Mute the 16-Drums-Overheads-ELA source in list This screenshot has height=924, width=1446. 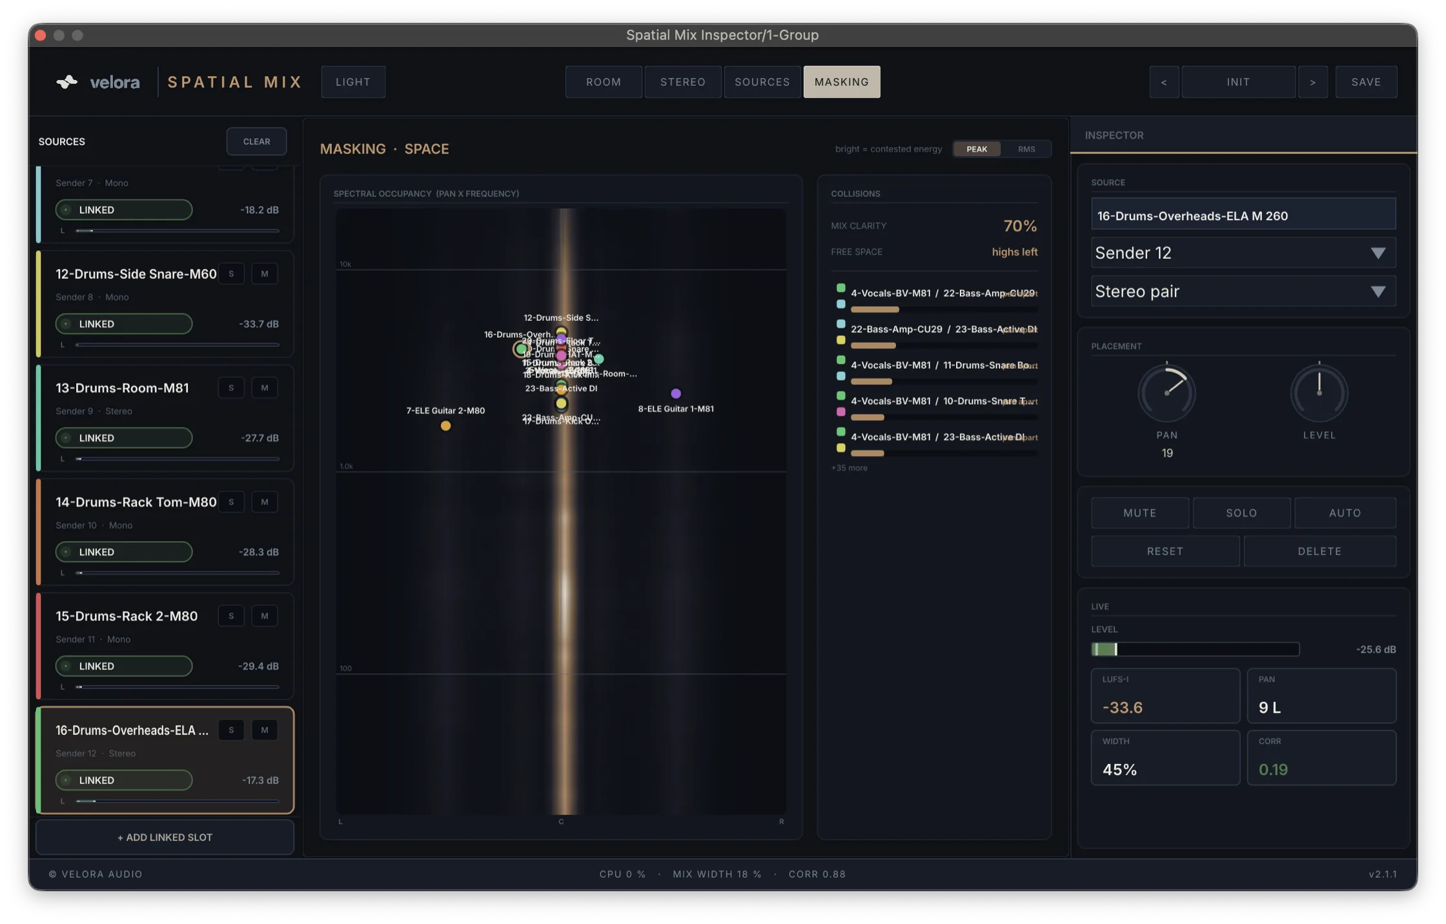coord(265,730)
